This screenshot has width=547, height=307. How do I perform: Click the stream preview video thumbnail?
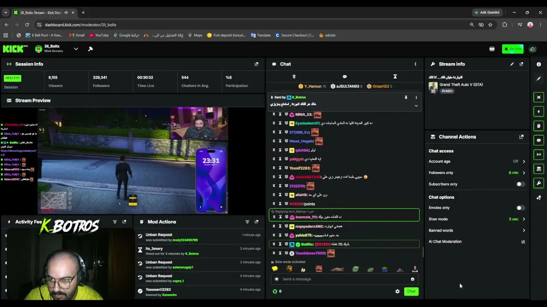coord(133,160)
